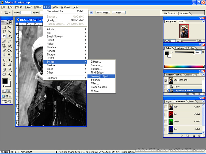Open the Brushes palette tab
This screenshot has height=154, width=206.
click(184, 13)
